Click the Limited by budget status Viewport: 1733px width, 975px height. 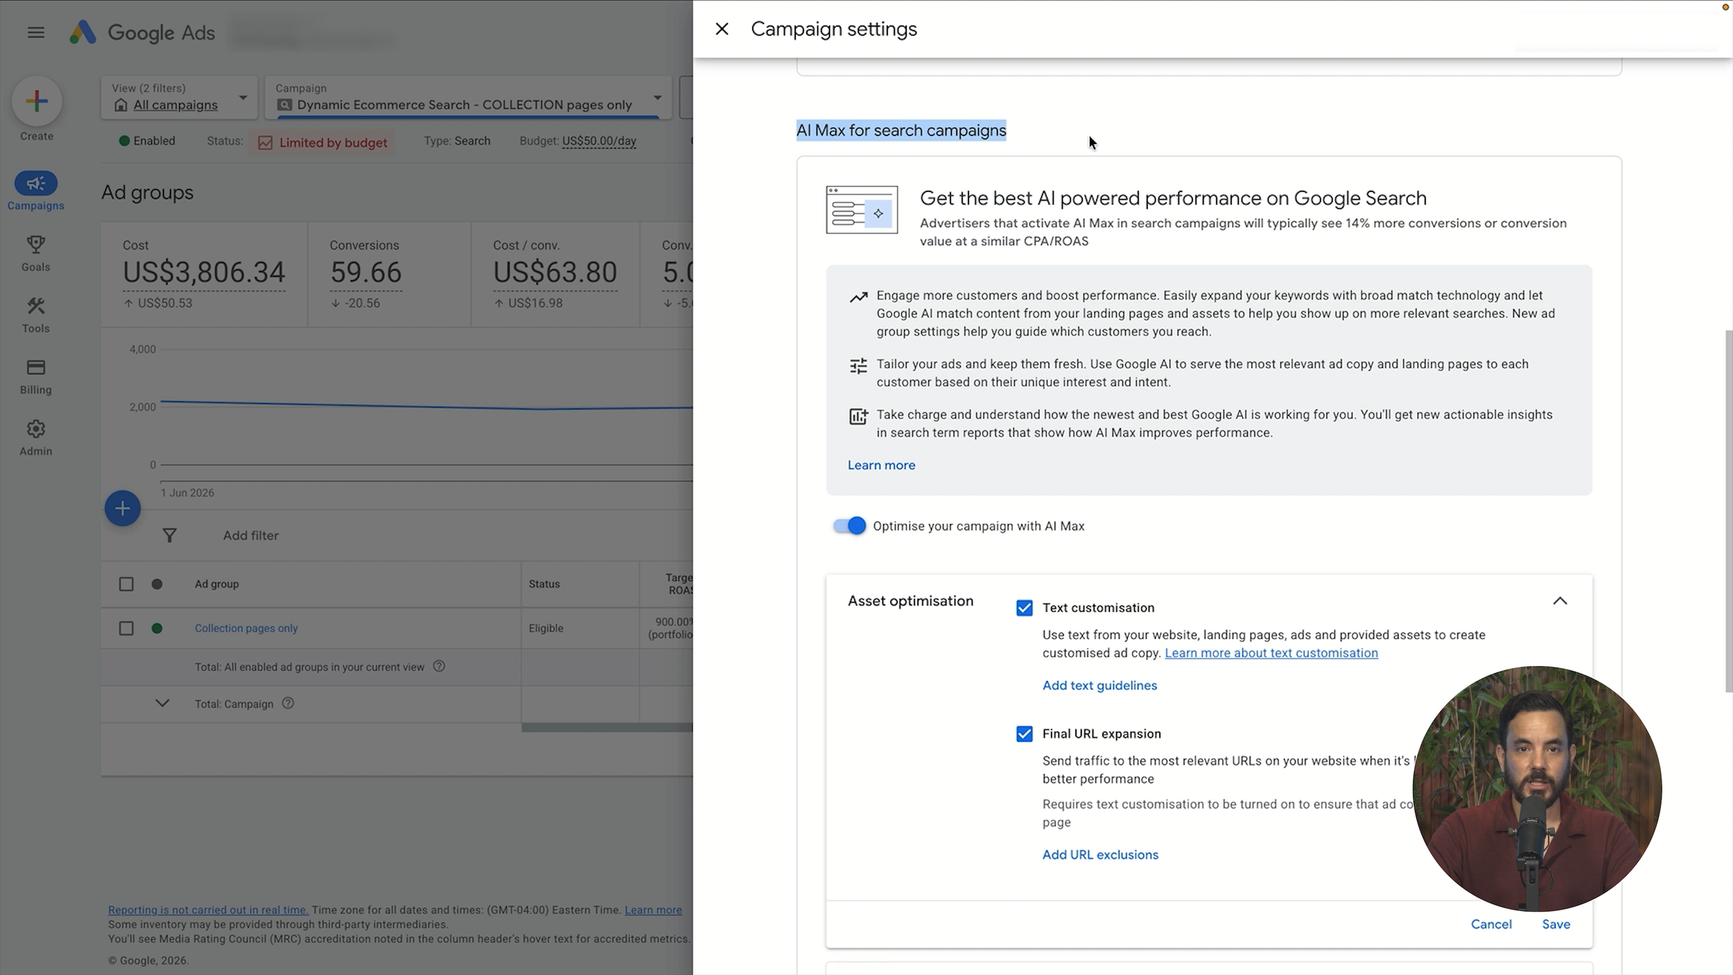322,142
